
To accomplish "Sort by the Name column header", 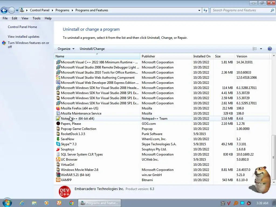I will [x=97, y=56].
